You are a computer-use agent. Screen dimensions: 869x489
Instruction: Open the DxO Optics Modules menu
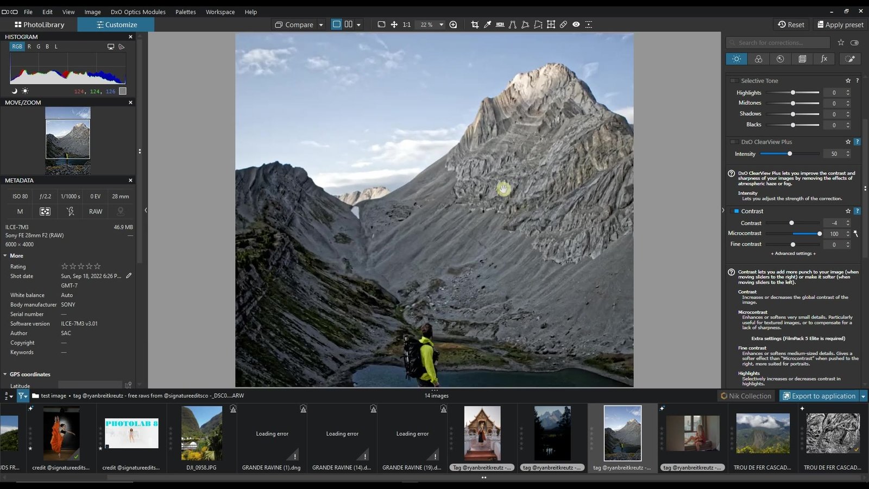click(138, 12)
